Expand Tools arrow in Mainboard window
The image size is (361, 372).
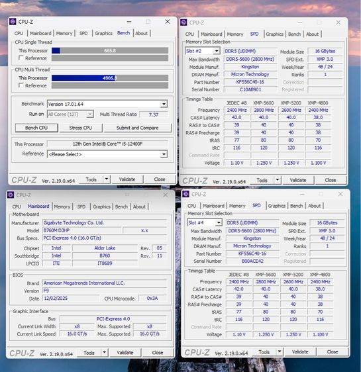point(105,353)
